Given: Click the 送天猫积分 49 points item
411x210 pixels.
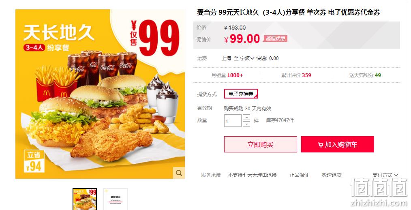Looking at the screenshot, I should [x=365, y=75].
